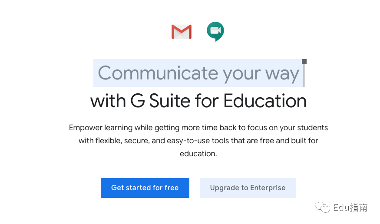Click the word your in highlighted heading

tap(241, 74)
